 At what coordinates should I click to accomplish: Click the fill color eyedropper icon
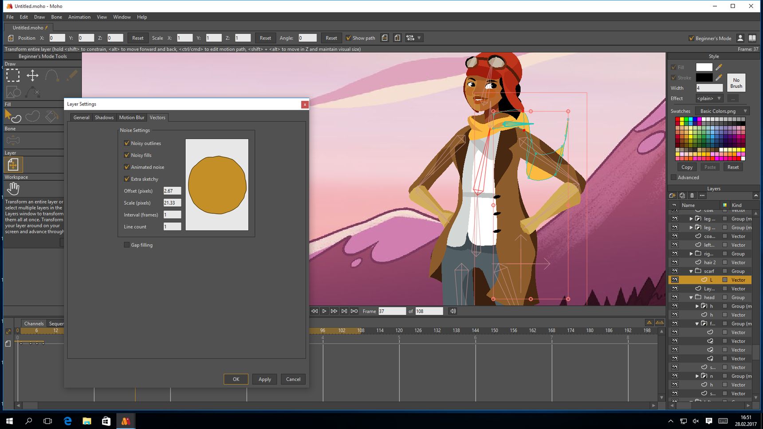(x=719, y=67)
